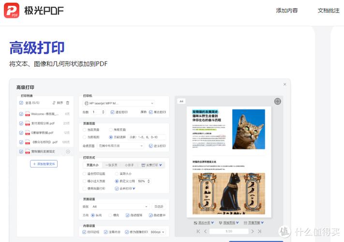Click the 页边距 button
This screenshot has height=242, width=344.
click(x=159, y=207)
